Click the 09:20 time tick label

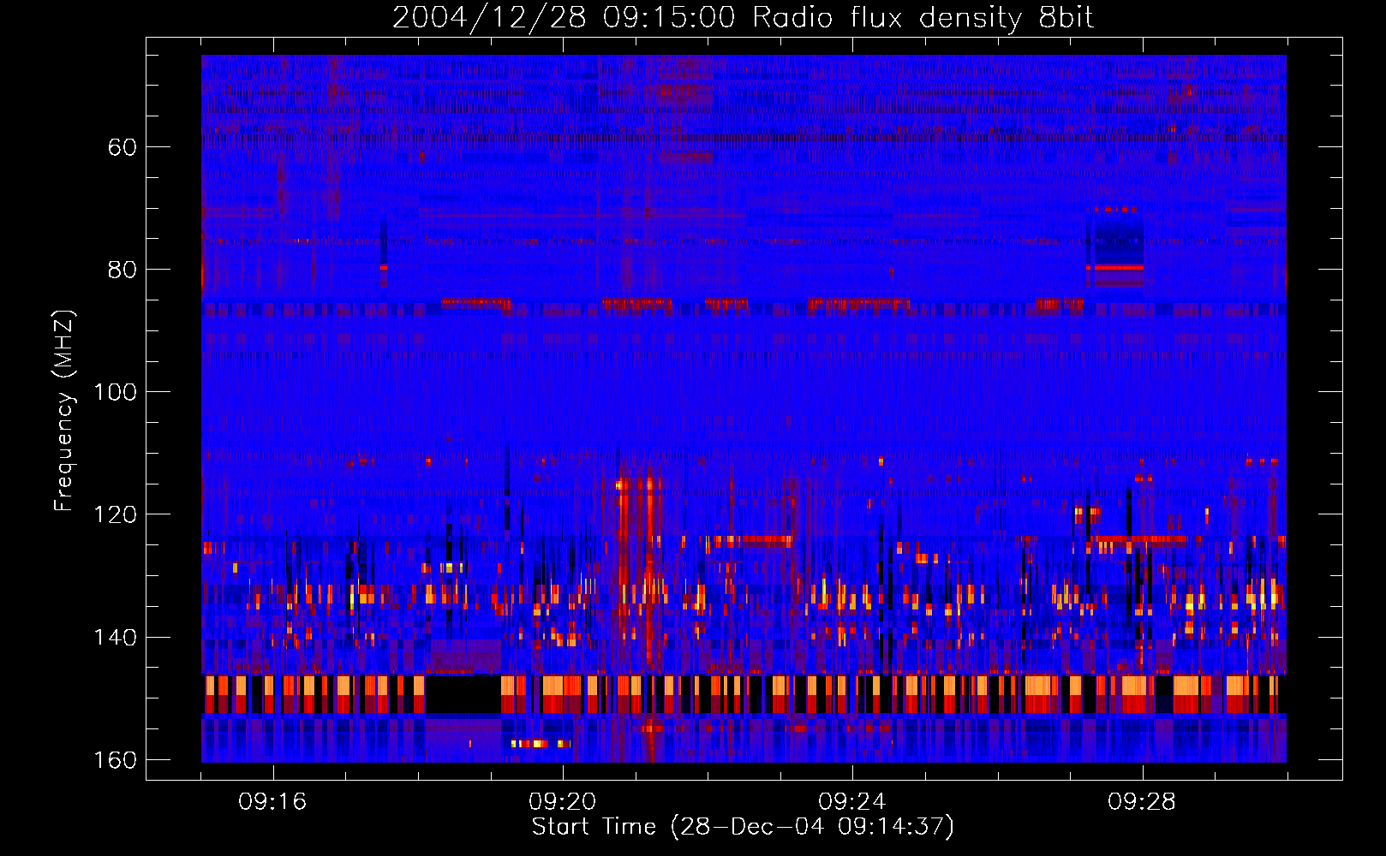pyautogui.click(x=562, y=802)
